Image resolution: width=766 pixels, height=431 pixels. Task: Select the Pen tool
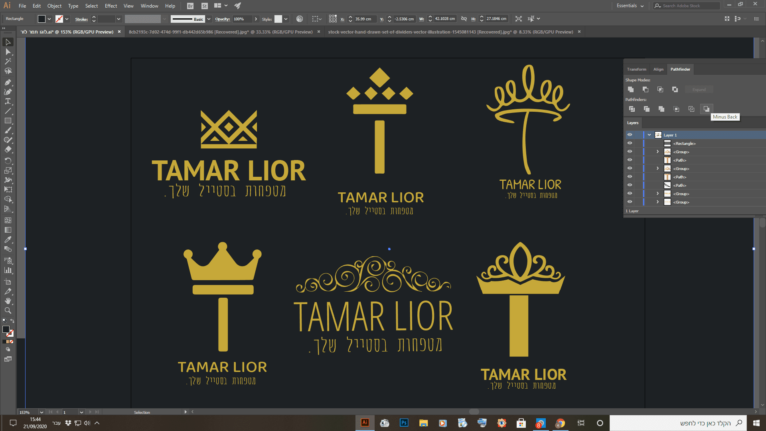click(x=8, y=82)
